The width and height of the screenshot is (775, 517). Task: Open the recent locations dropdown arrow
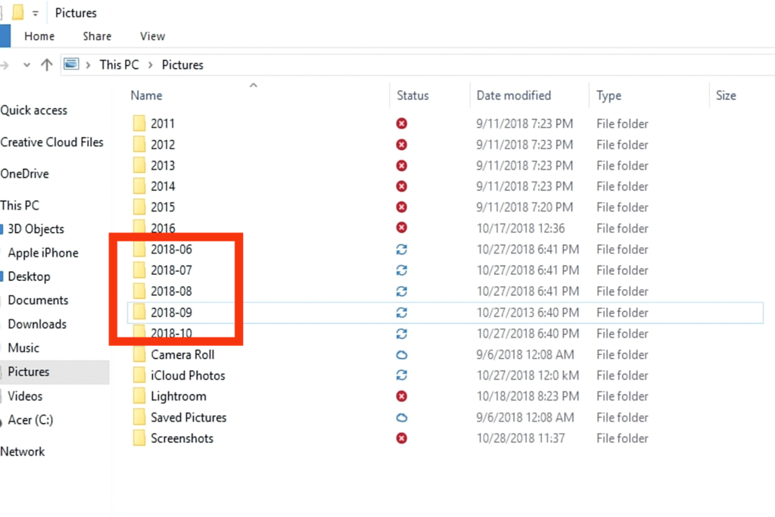click(x=27, y=65)
